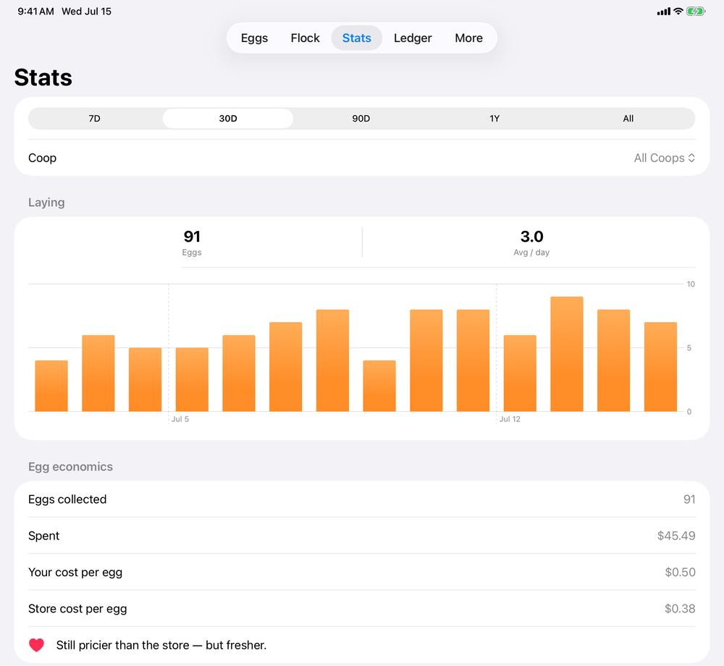
Task: Tap the 9:41 AM clock
Action: pyautogui.click(x=35, y=11)
